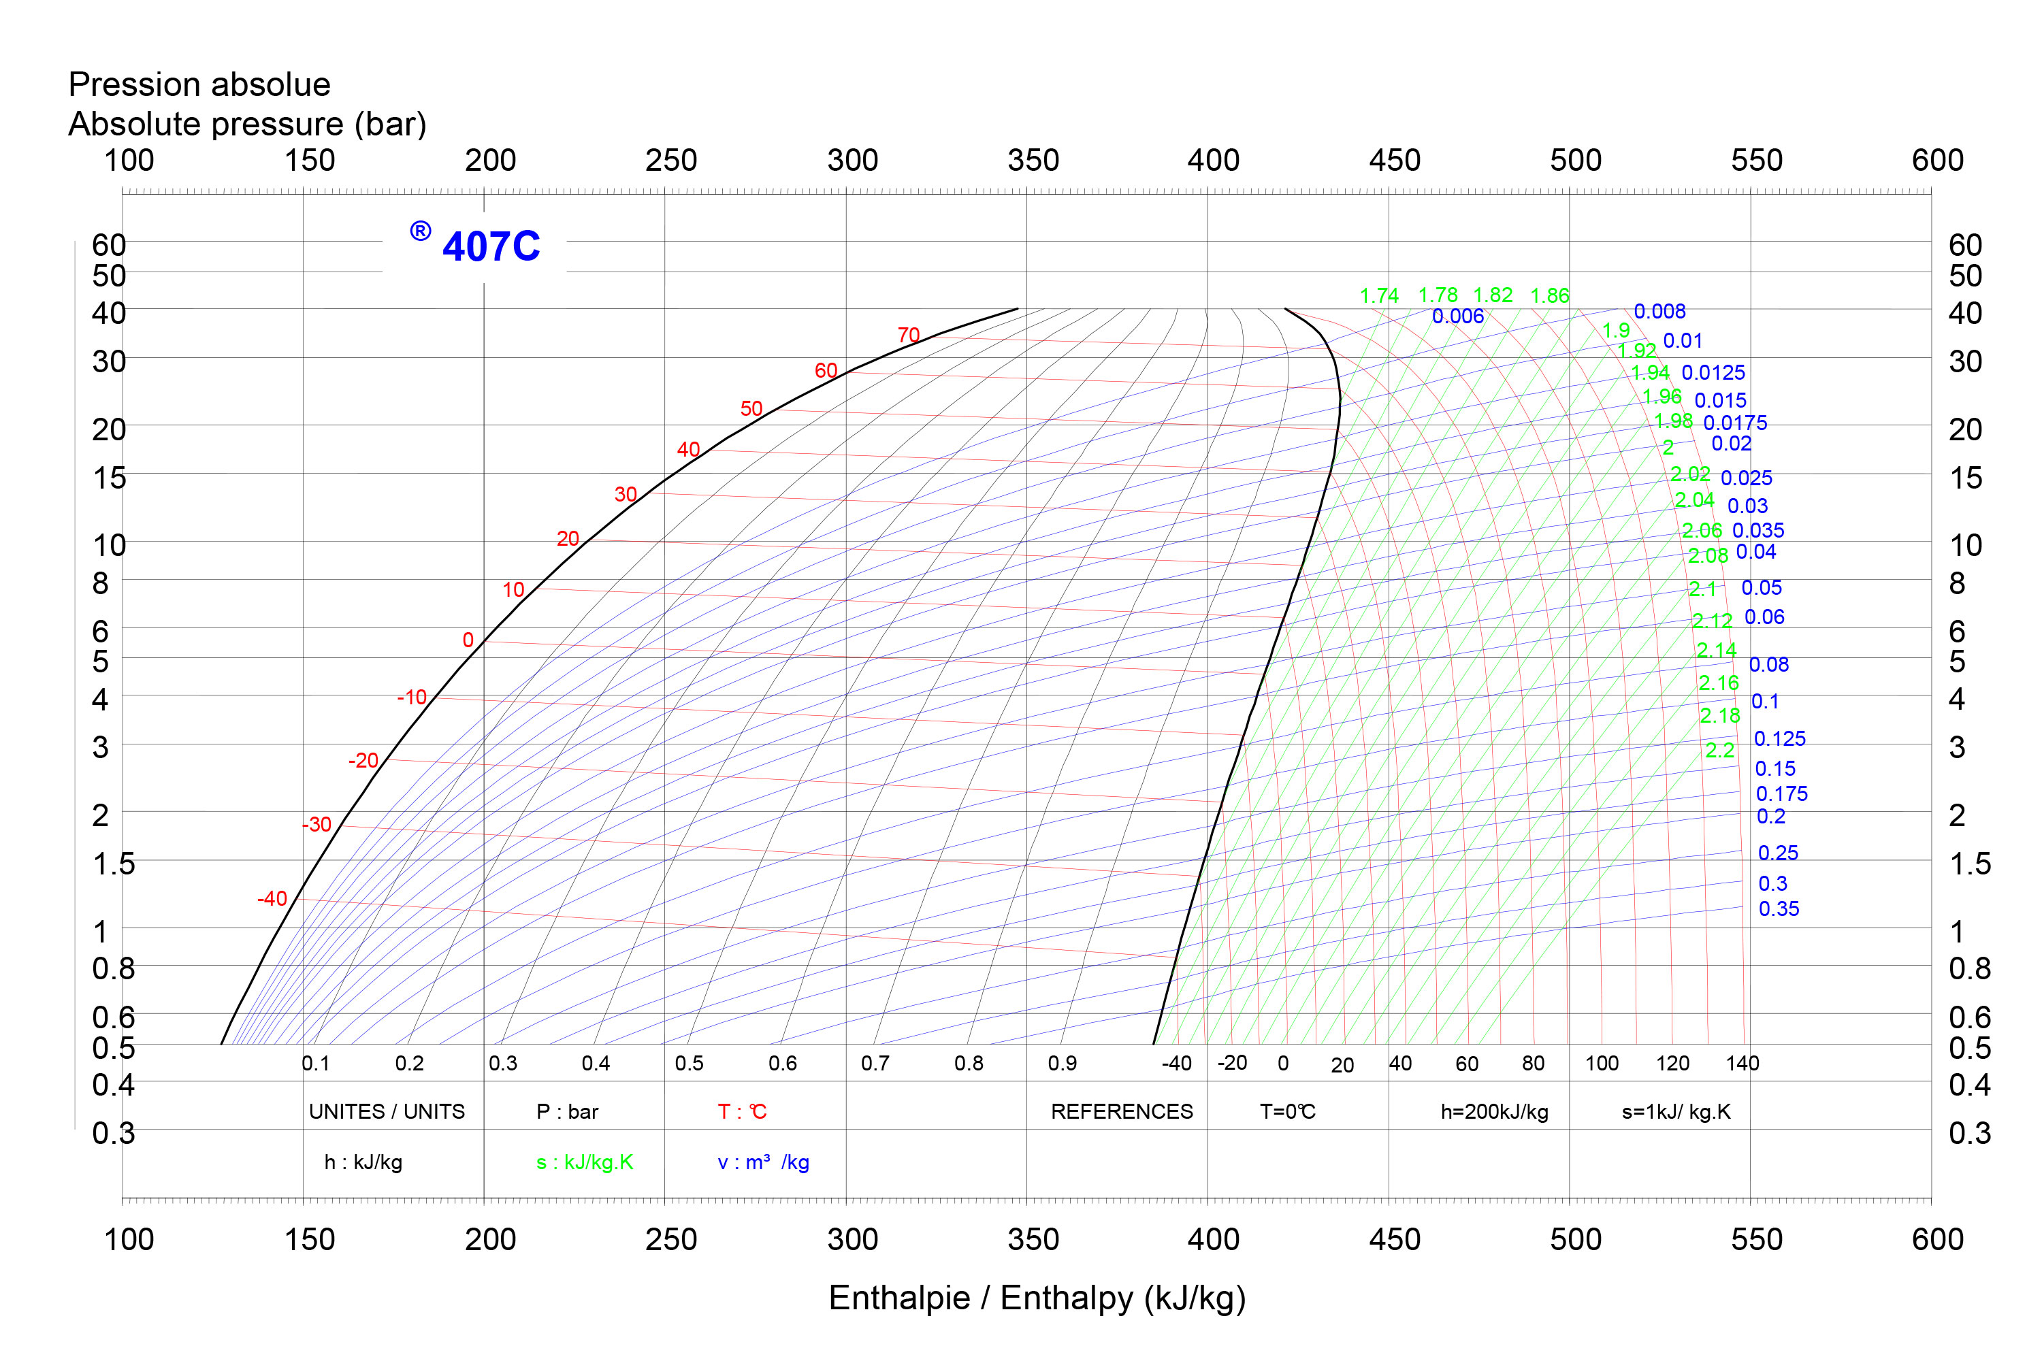The image size is (2042, 1361).
Task: Select the "P : bar" unit label
Action: click(567, 1112)
